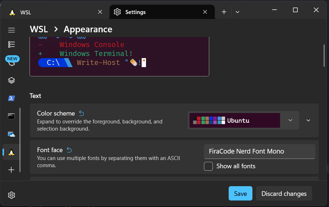Add a new profile with plus icon
The height and width of the screenshot is (207, 329).
[12, 170]
